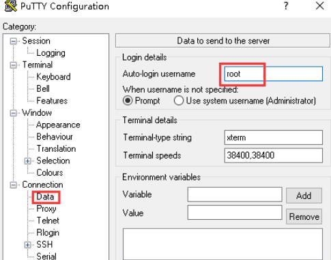Screen dimensions: 331x260
Task: Select the Session category
Action: coord(36,41)
